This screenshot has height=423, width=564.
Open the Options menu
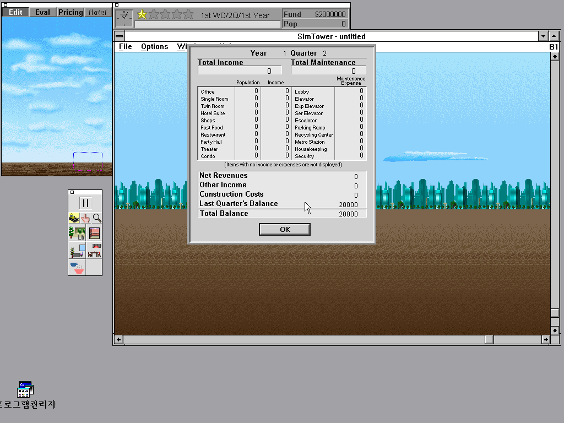tap(155, 47)
